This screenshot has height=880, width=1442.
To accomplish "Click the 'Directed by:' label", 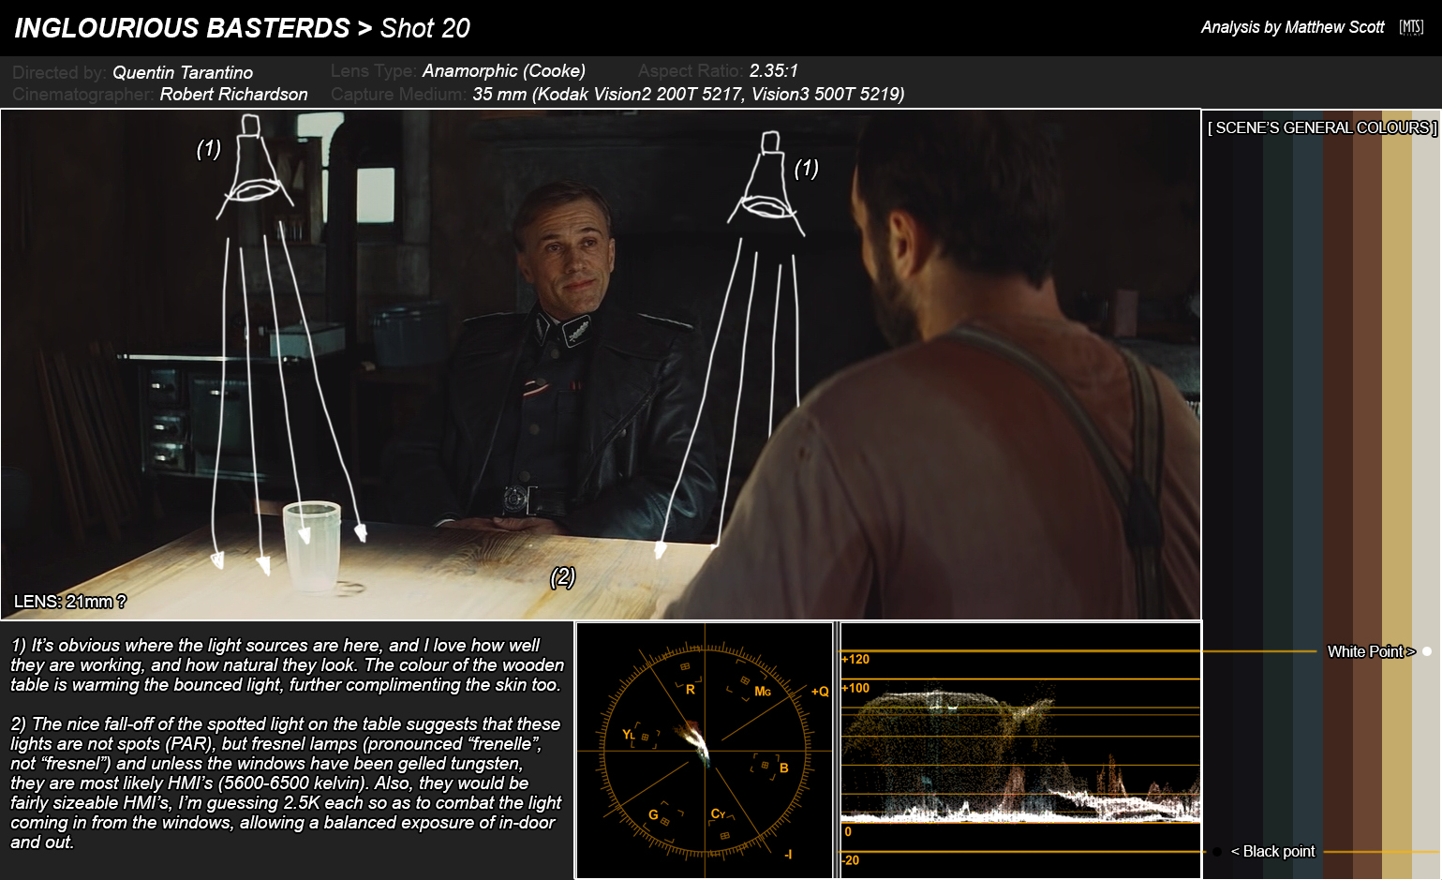I will pos(59,72).
